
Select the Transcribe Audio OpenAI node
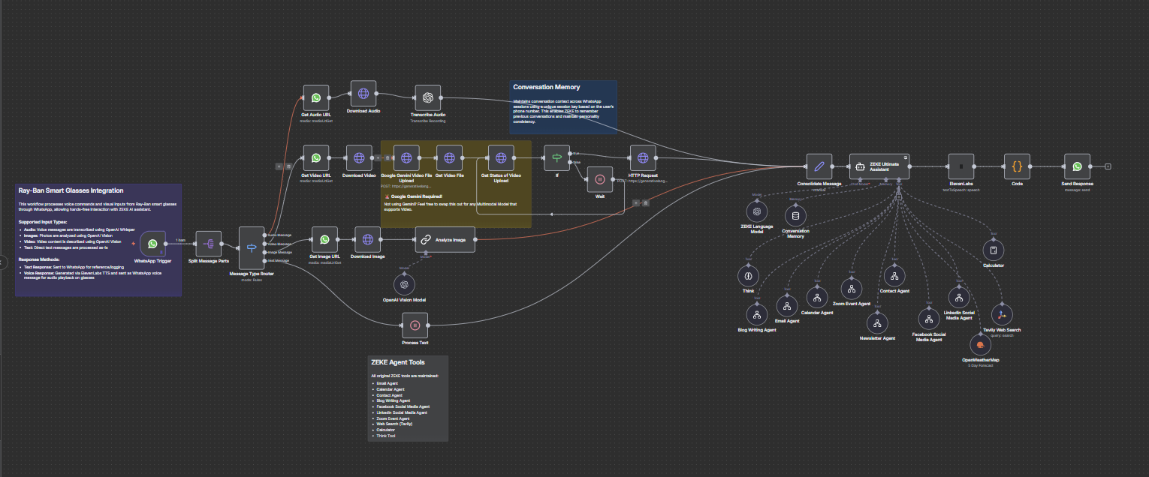pos(427,97)
